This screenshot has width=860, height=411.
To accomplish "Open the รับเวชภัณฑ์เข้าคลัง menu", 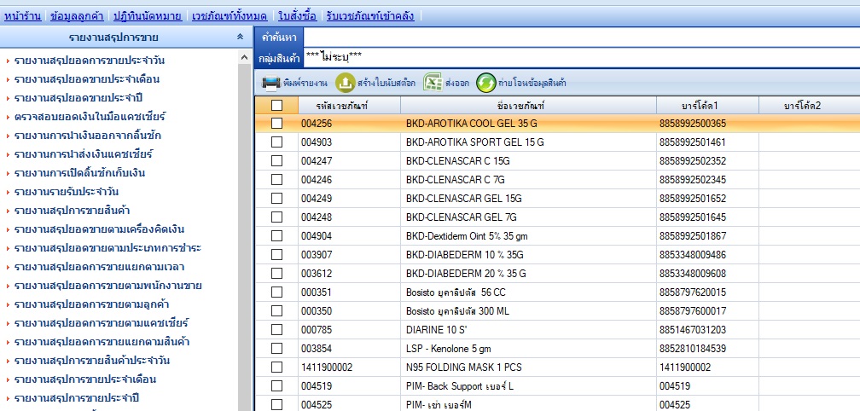I will [370, 16].
